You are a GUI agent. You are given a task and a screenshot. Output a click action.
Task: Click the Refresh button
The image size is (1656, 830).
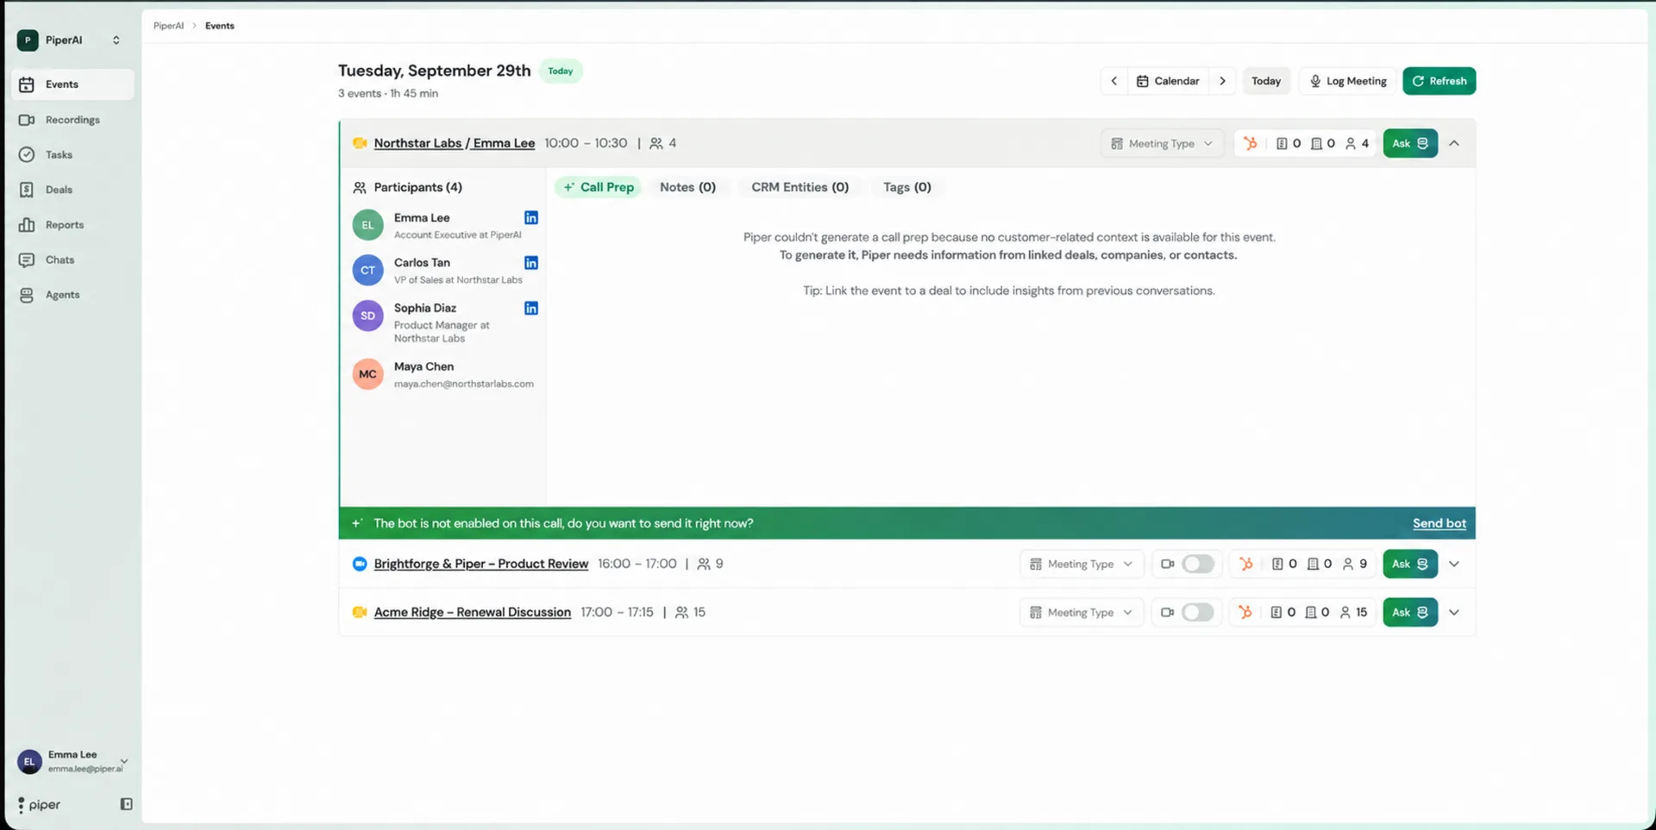pyautogui.click(x=1439, y=81)
